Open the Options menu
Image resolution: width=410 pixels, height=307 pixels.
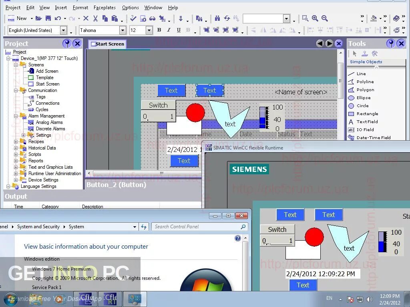pyautogui.click(x=130, y=8)
